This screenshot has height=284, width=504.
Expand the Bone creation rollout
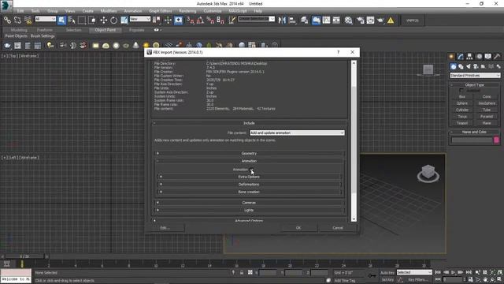[249, 192]
